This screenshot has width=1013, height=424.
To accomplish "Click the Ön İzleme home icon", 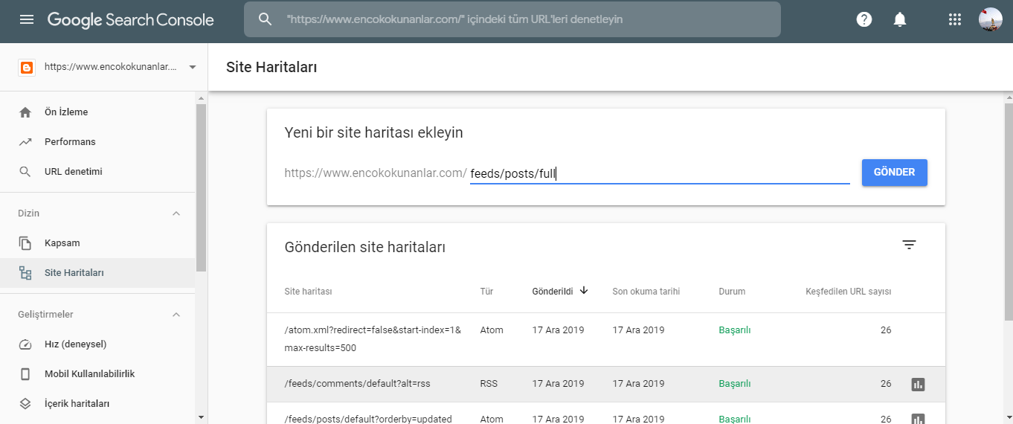I will 25,112.
